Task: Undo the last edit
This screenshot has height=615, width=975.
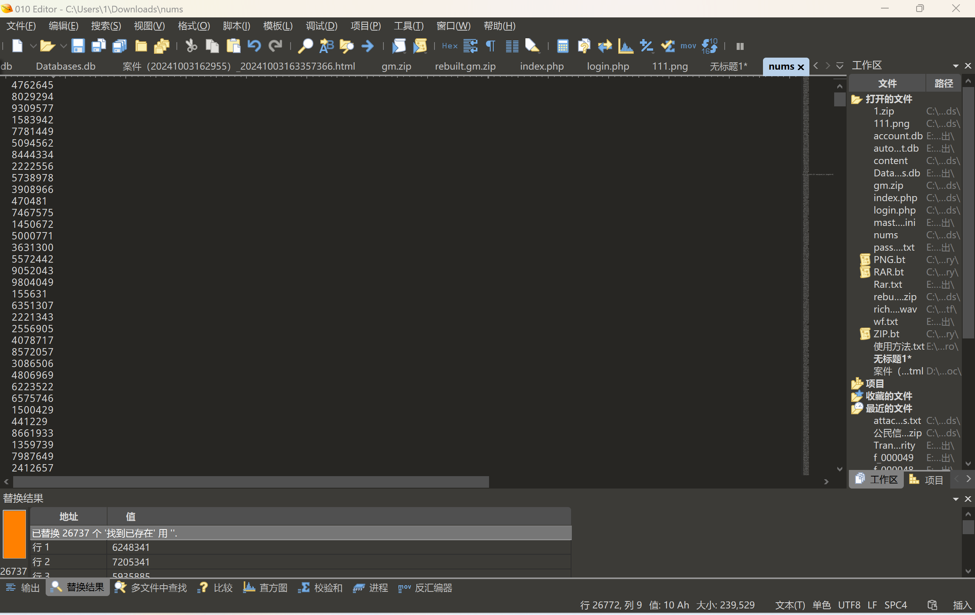Action: 254,46
